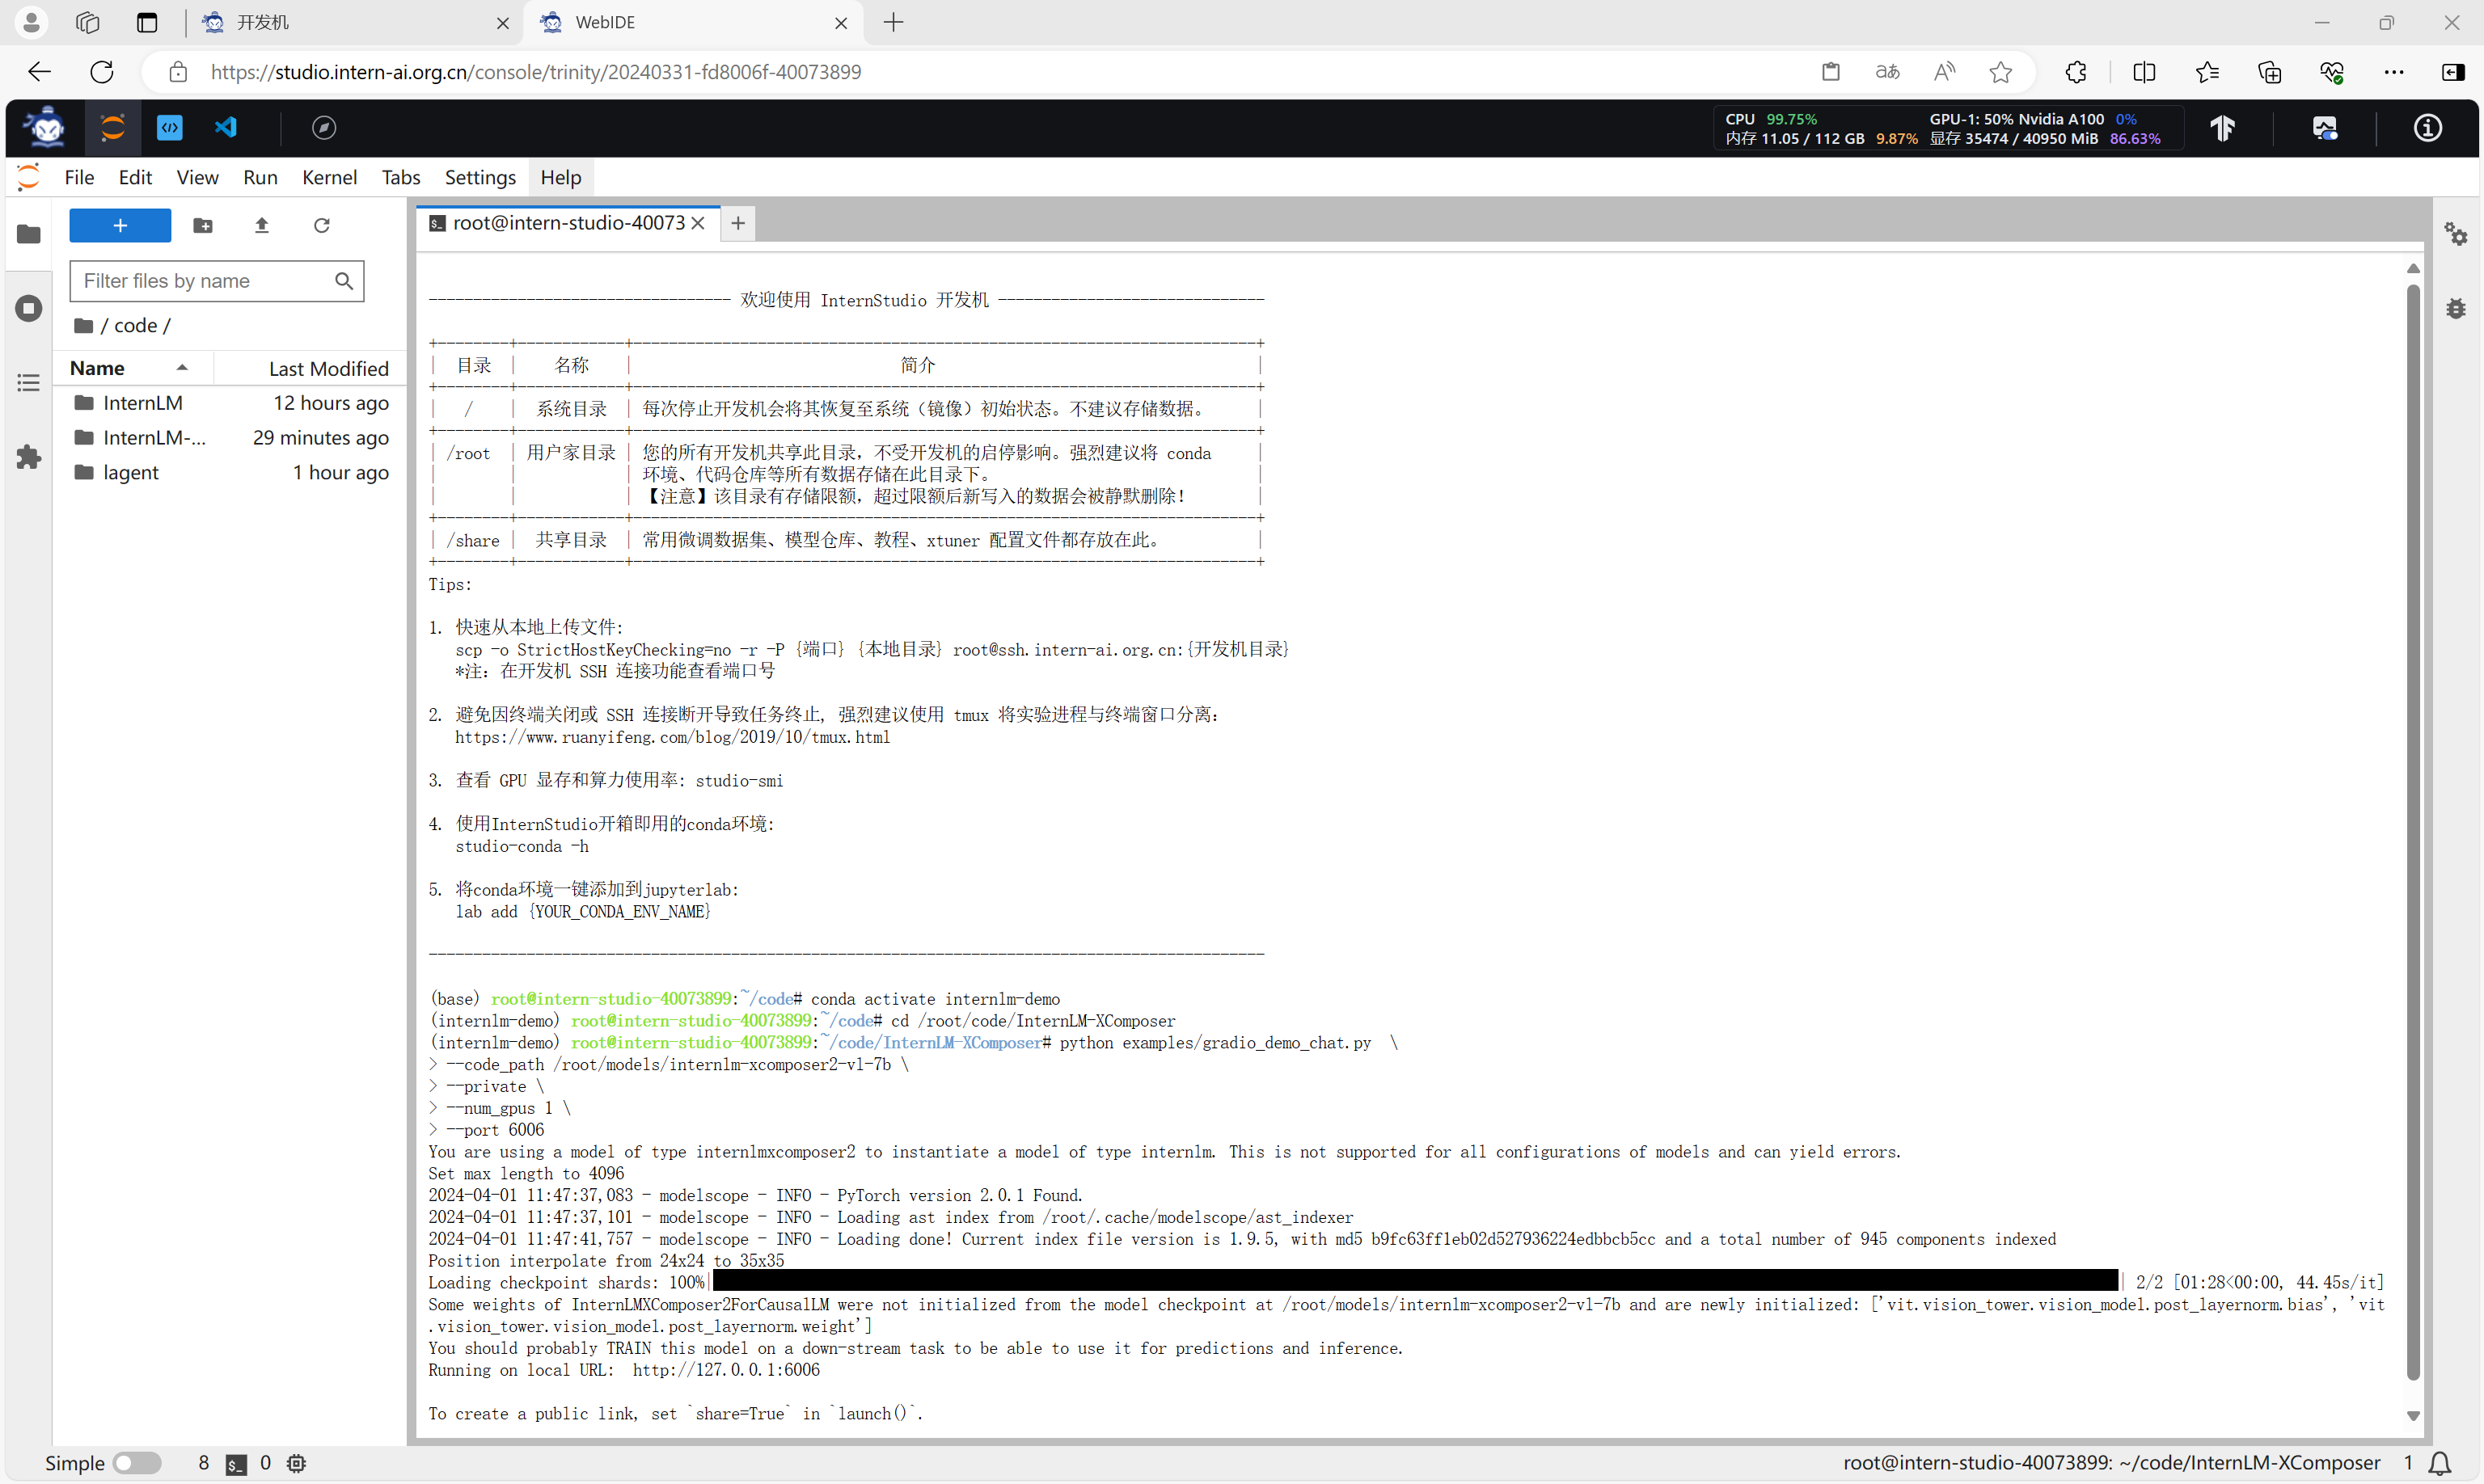Click the translate page icon
Screen dimensions: 2484x1484
pyautogui.click(x=1886, y=72)
